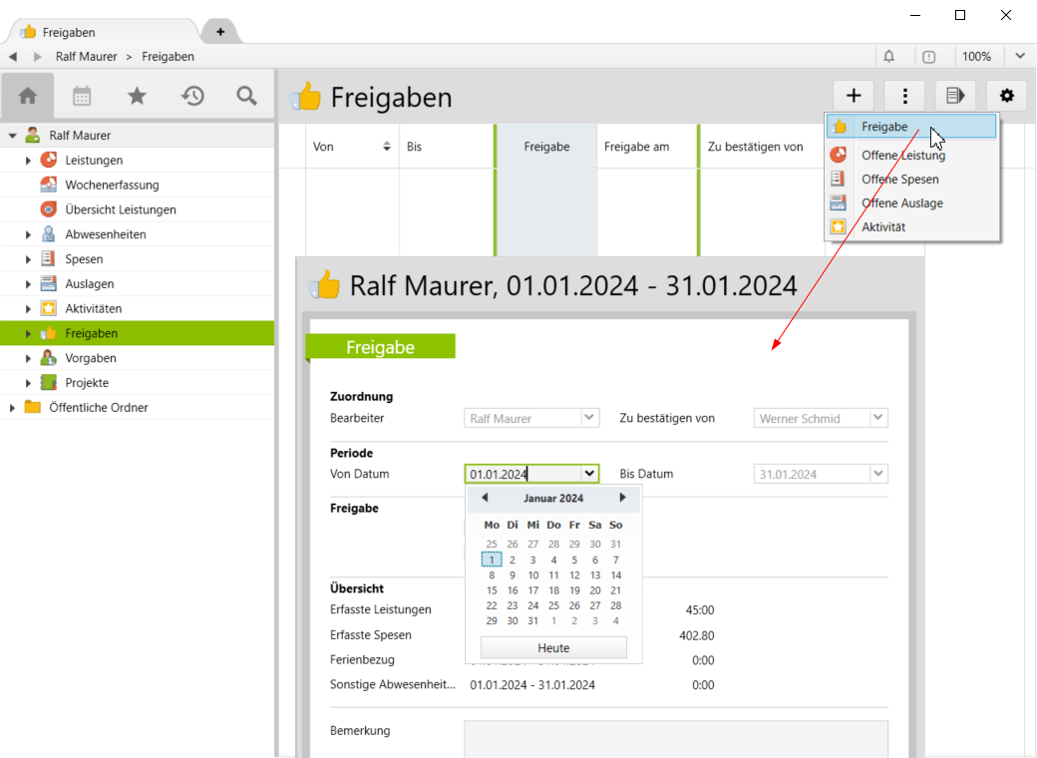Viewport: 1037px width, 758px height.
Task: Open the zoom level dropdown next to 100%
Action: (1020, 57)
